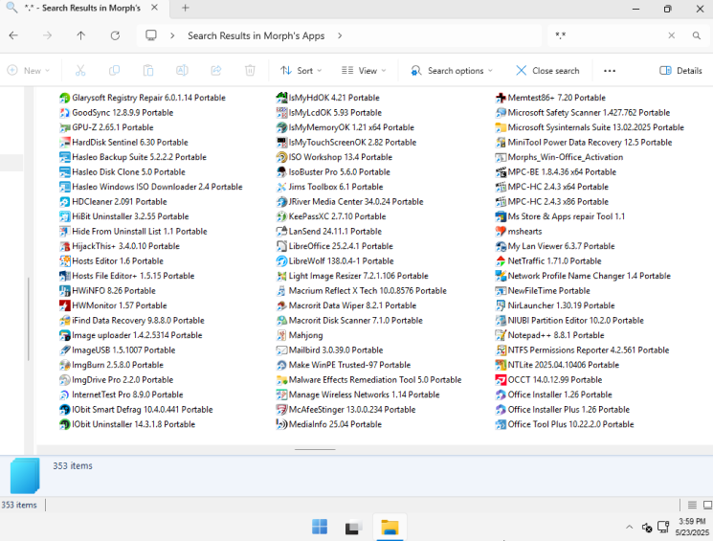Viewport: 713px width, 541px height.
Task: Click Search Results in Morph's Apps breadcrumb
Action: coord(256,35)
